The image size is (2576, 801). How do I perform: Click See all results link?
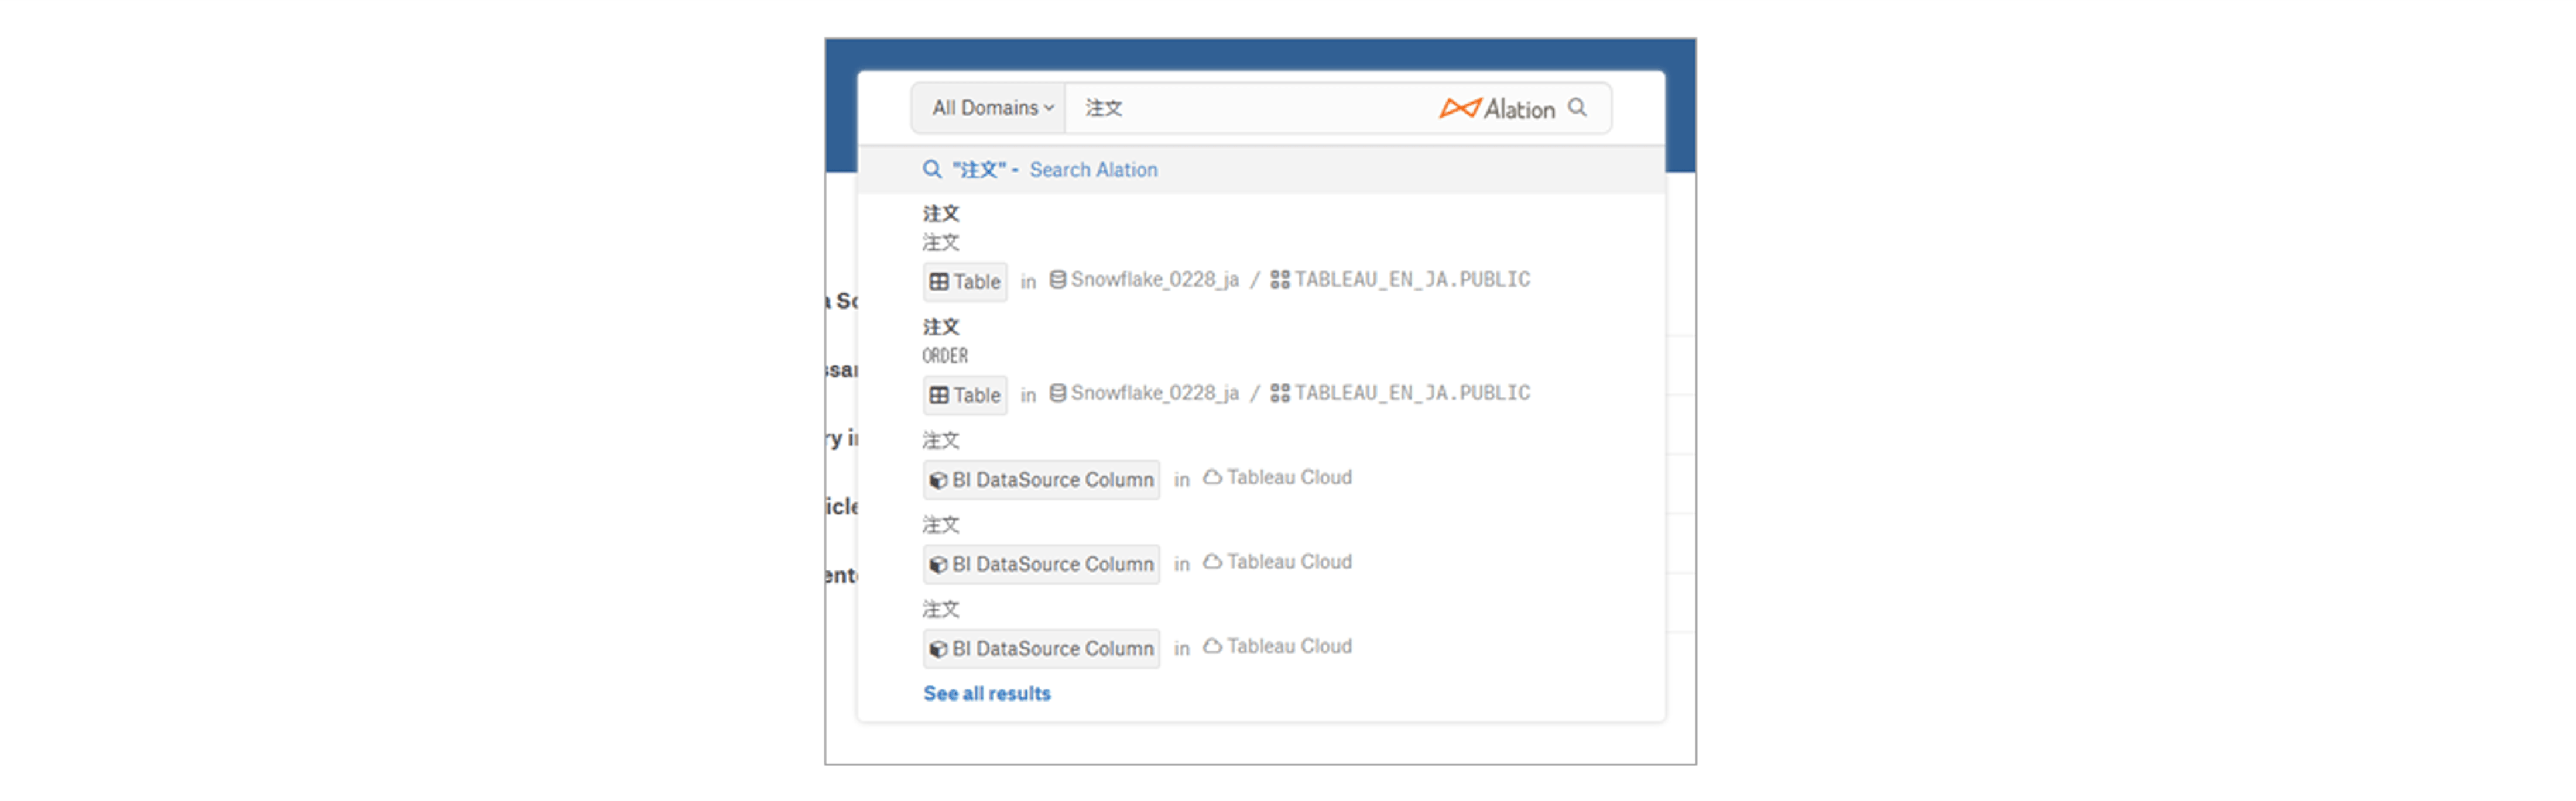(x=987, y=694)
